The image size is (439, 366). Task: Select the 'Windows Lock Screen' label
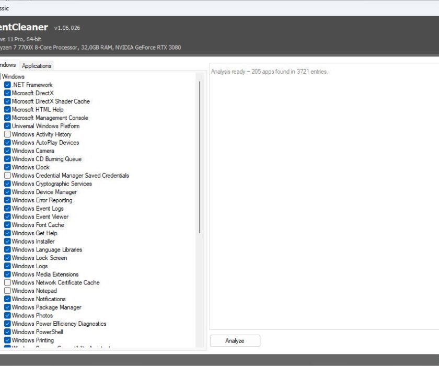40,258
